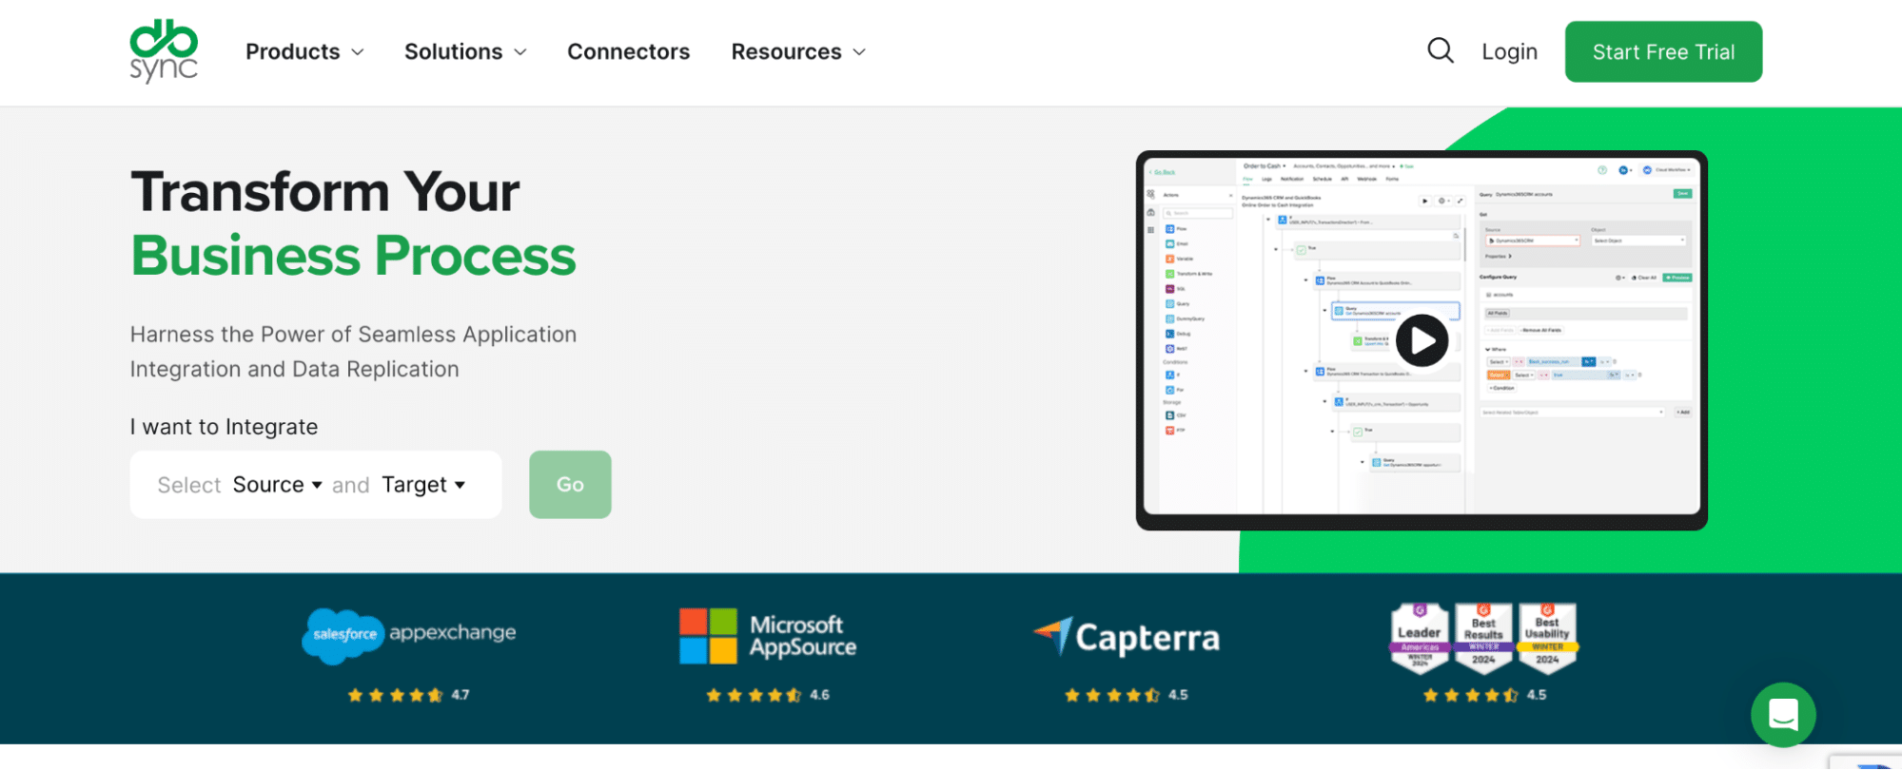This screenshot has height=770, width=1902.
Task: Open the Login link
Action: coord(1509,52)
